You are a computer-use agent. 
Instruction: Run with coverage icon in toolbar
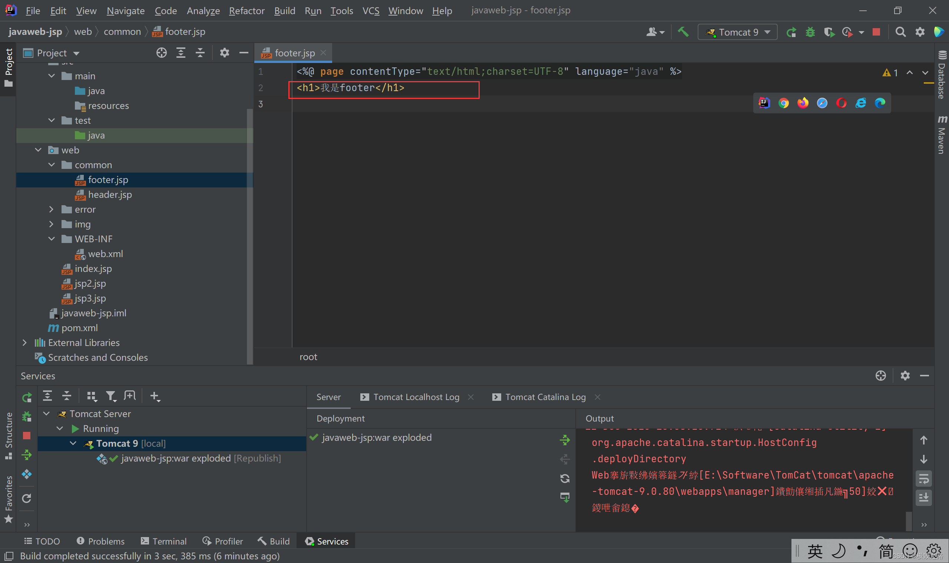point(829,32)
